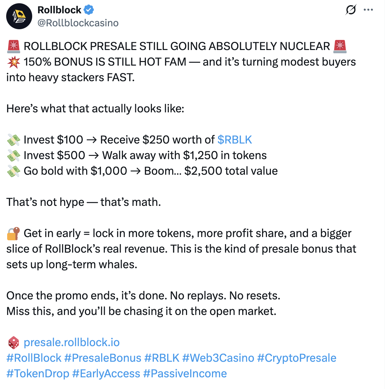Open the #TokenDrop hashtag
This screenshot has height=389, width=385.
[x=38, y=374]
